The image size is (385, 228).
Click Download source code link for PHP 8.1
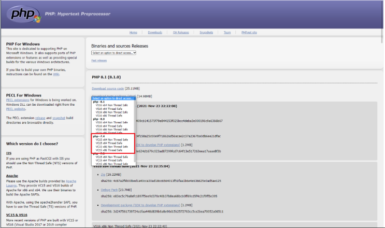coord(108,89)
